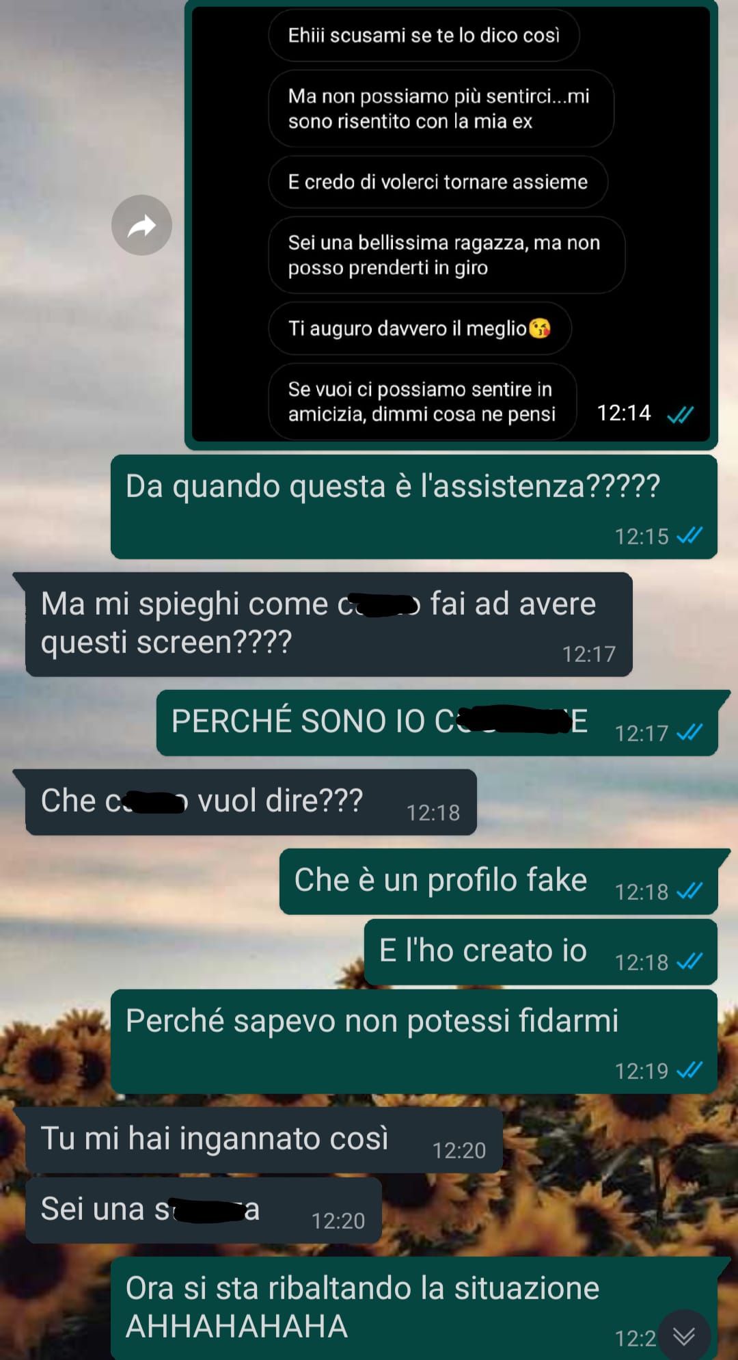Tap blue ticks on 12:19 message
Viewport: 738px width, 1360px height.
(689, 1070)
